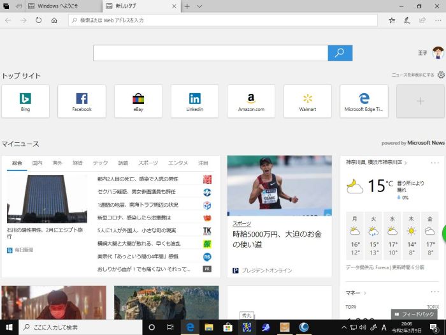The image size is (446, 335).
Task: Click the blue search magnifier button
Action: click(340, 53)
